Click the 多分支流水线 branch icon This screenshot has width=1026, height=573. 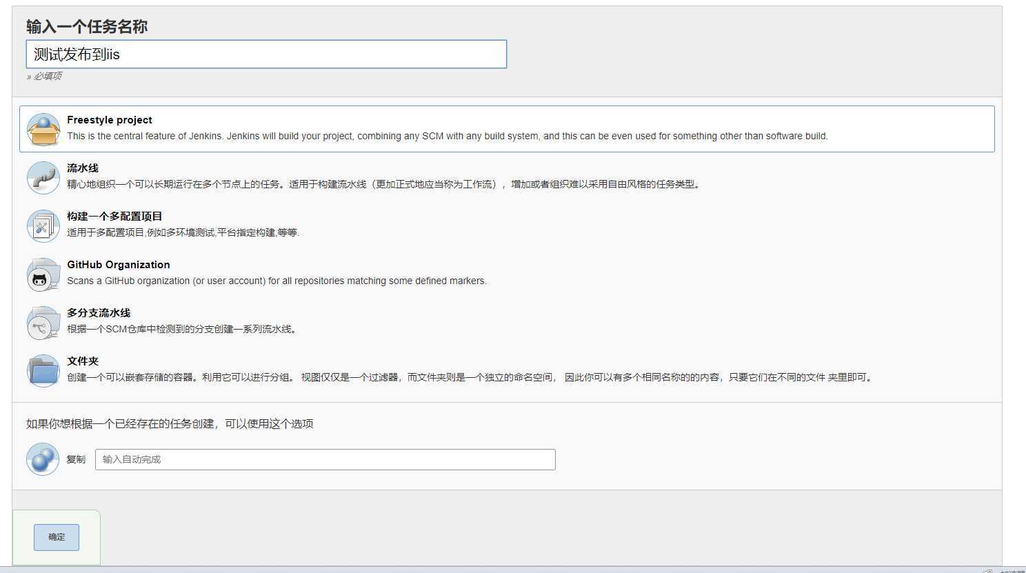click(43, 323)
